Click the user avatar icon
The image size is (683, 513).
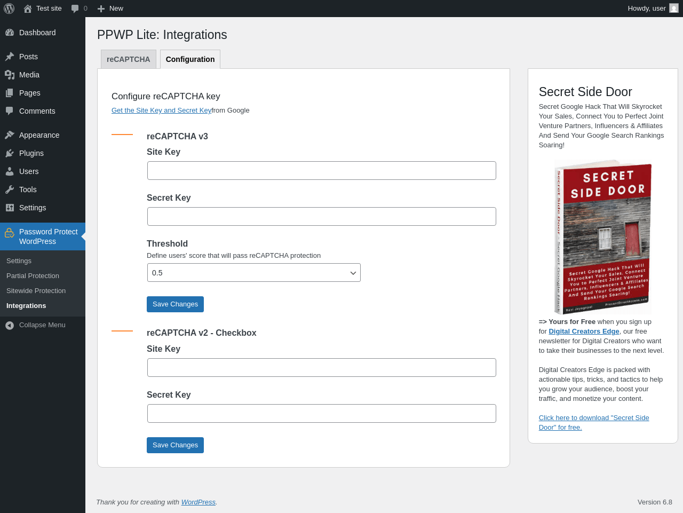(x=674, y=9)
